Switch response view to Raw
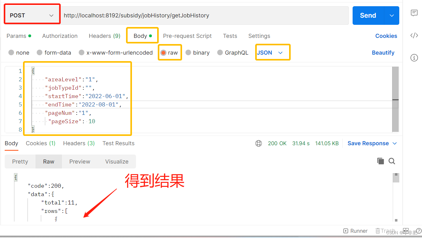The width and height of the screenshot is (422, 238). pos(49,161)
